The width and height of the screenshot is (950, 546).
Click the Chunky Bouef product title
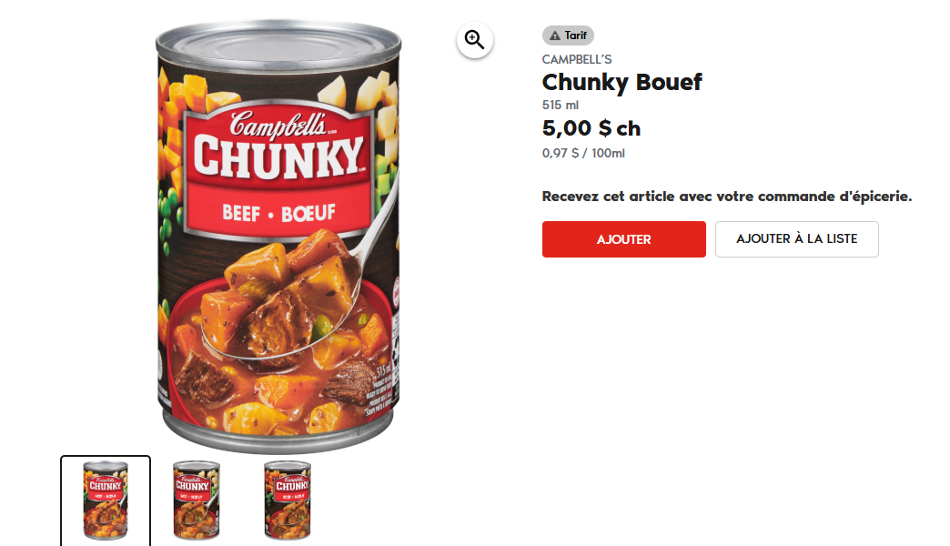(622, 82)
